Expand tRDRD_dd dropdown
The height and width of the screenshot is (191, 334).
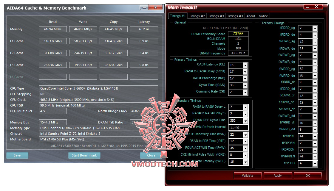point(315,89)
